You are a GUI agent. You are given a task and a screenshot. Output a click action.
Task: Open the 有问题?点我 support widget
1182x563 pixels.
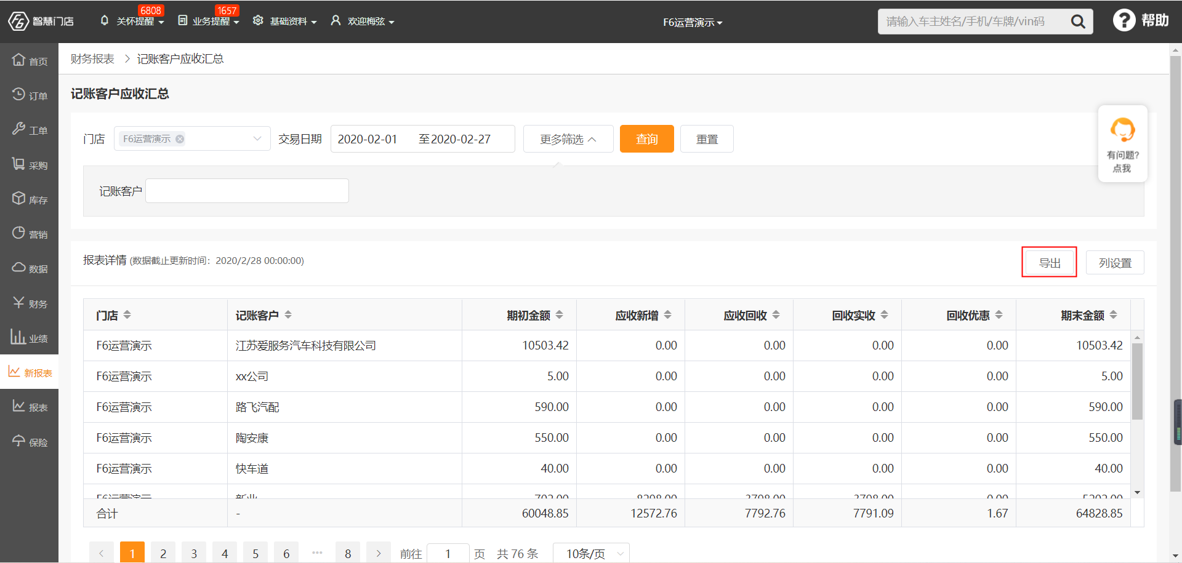[x=1122, y=144]
